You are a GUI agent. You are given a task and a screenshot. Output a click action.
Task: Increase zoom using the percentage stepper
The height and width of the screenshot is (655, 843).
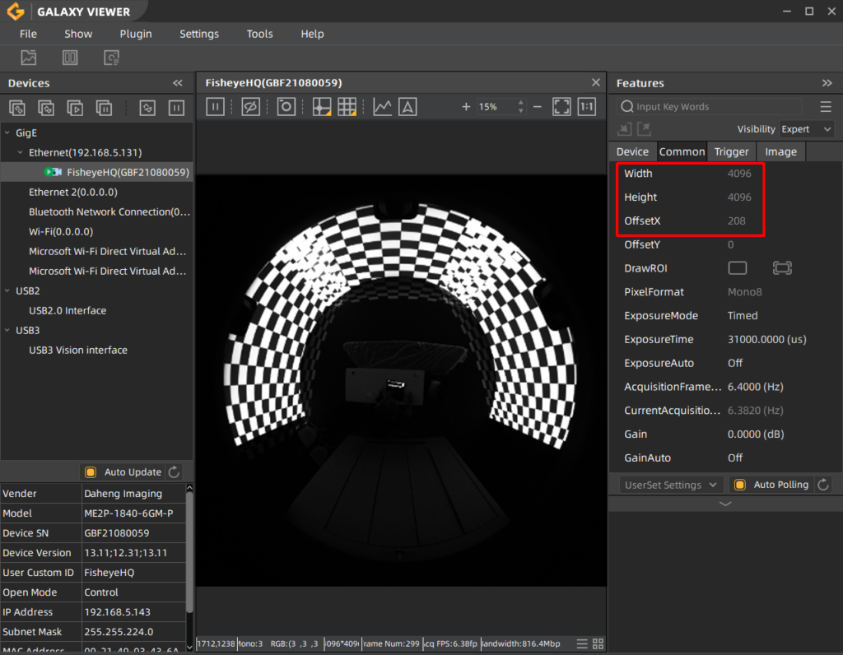[520, 102]
